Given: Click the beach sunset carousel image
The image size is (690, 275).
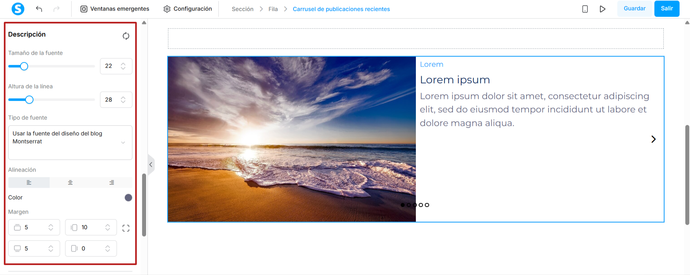Looking at the screenshot, I should pos(292,139).
